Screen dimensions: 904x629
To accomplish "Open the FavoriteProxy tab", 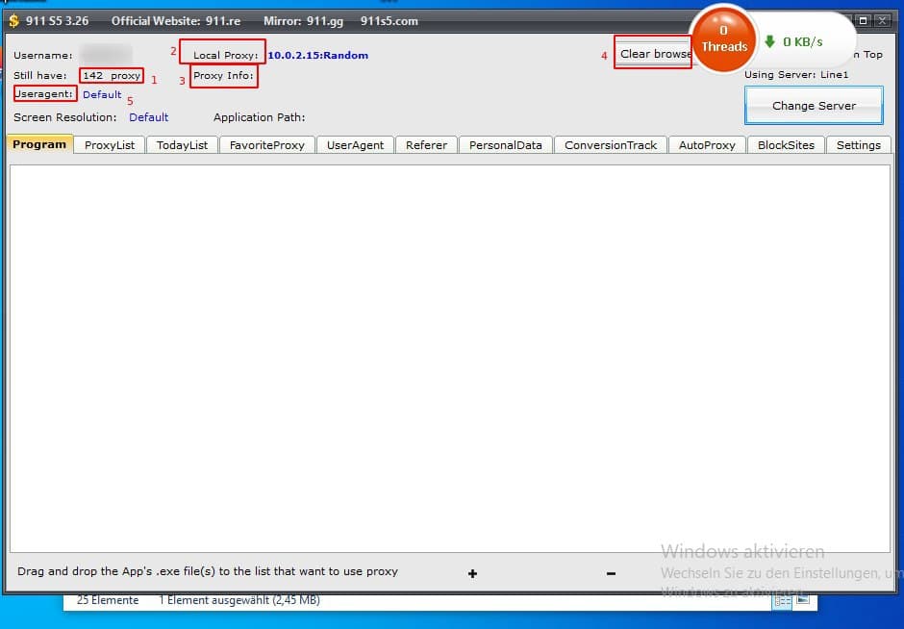I will click(x=267, y=145).
